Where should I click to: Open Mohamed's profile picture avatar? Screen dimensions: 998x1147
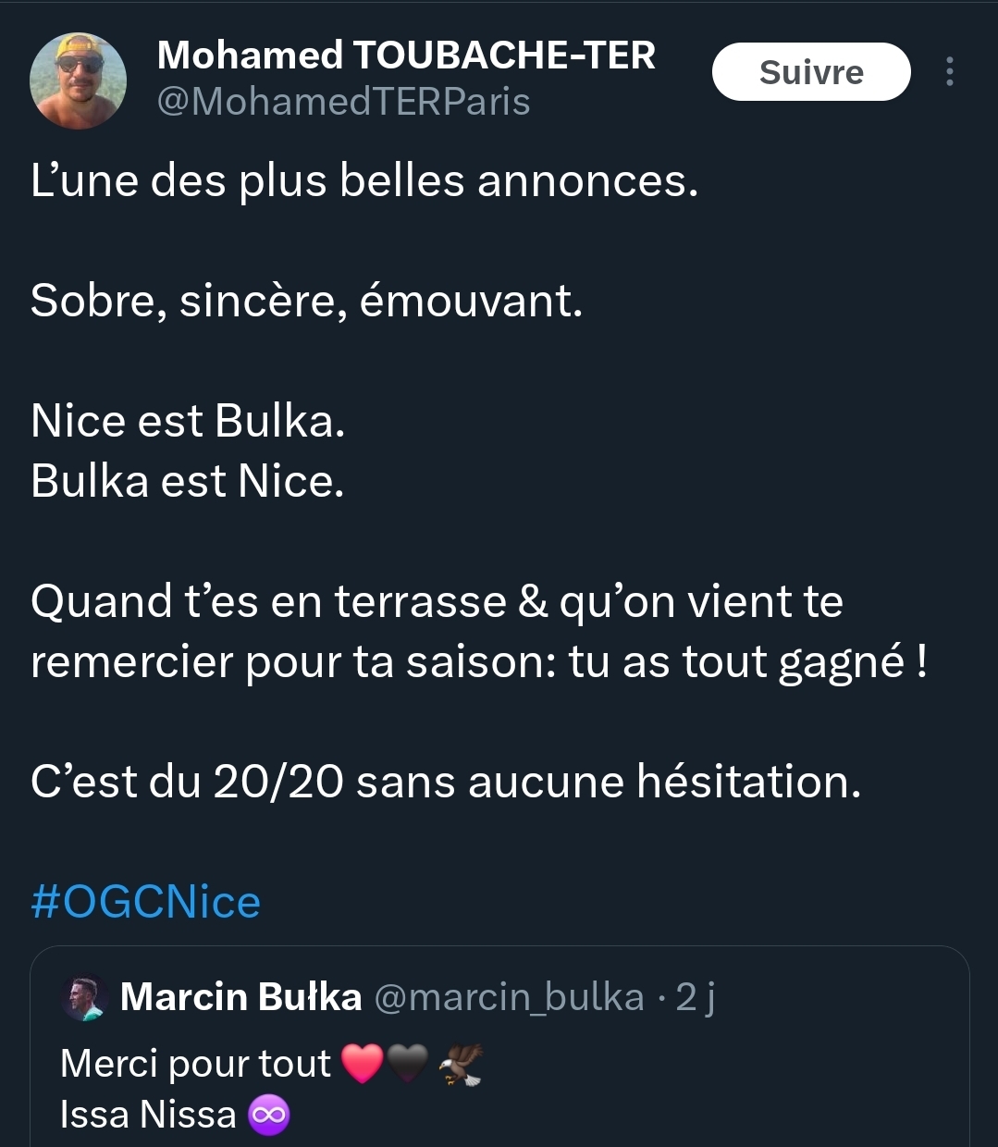(79, 80)
